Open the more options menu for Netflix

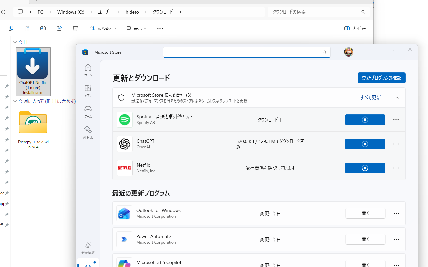point(396,168)
